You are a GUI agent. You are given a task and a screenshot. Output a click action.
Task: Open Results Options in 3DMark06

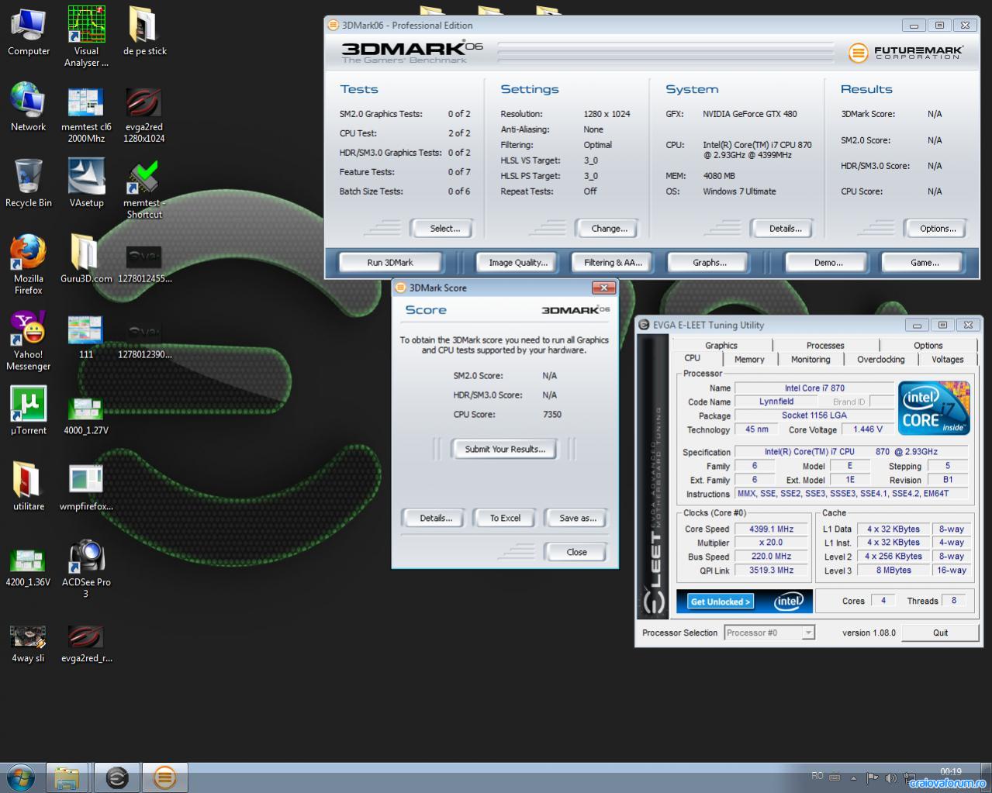pos(938,228)
